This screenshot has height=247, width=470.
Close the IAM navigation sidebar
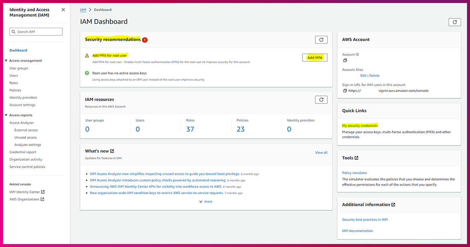point(63,9)
